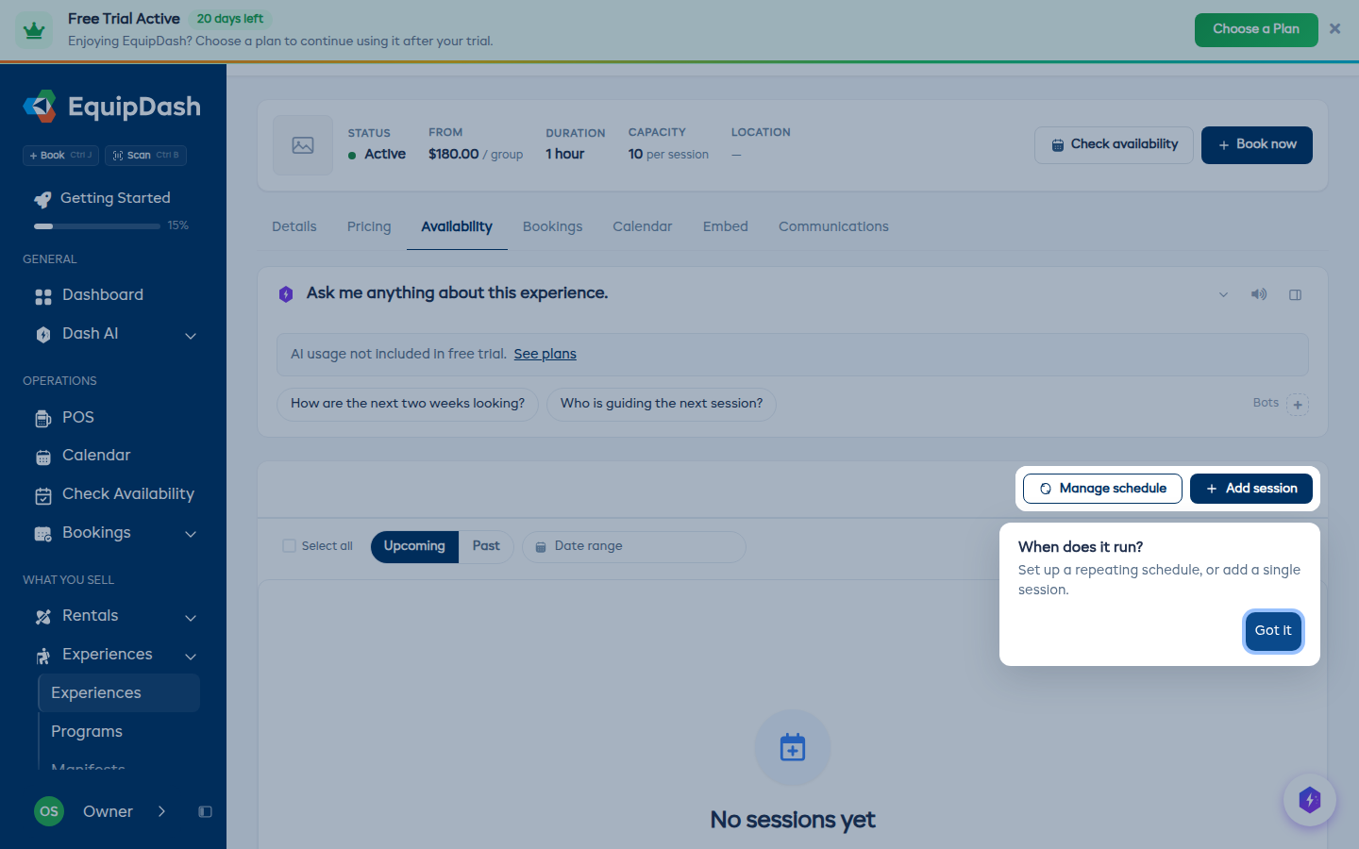Viewport: 1359px width, 849px height.
Task: Click the OS owner avatar
Action: pyautogui.click(x=49, y=811)
